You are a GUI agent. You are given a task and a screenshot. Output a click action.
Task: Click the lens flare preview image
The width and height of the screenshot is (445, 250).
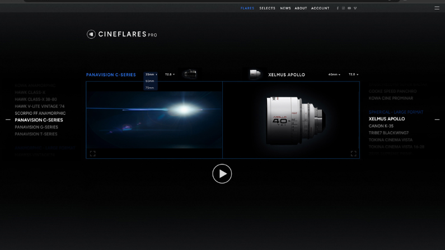pyautogui.click(x=154, y=120)
